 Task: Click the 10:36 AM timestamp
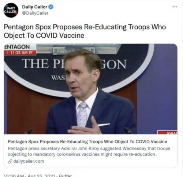point(14,176)
